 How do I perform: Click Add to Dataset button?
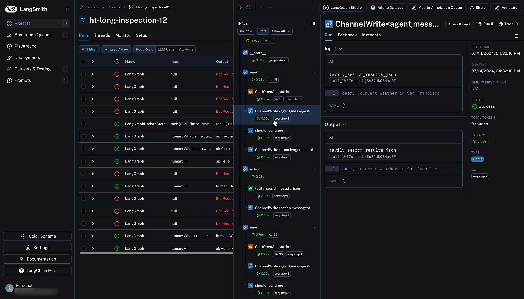[x=387, y=8]
